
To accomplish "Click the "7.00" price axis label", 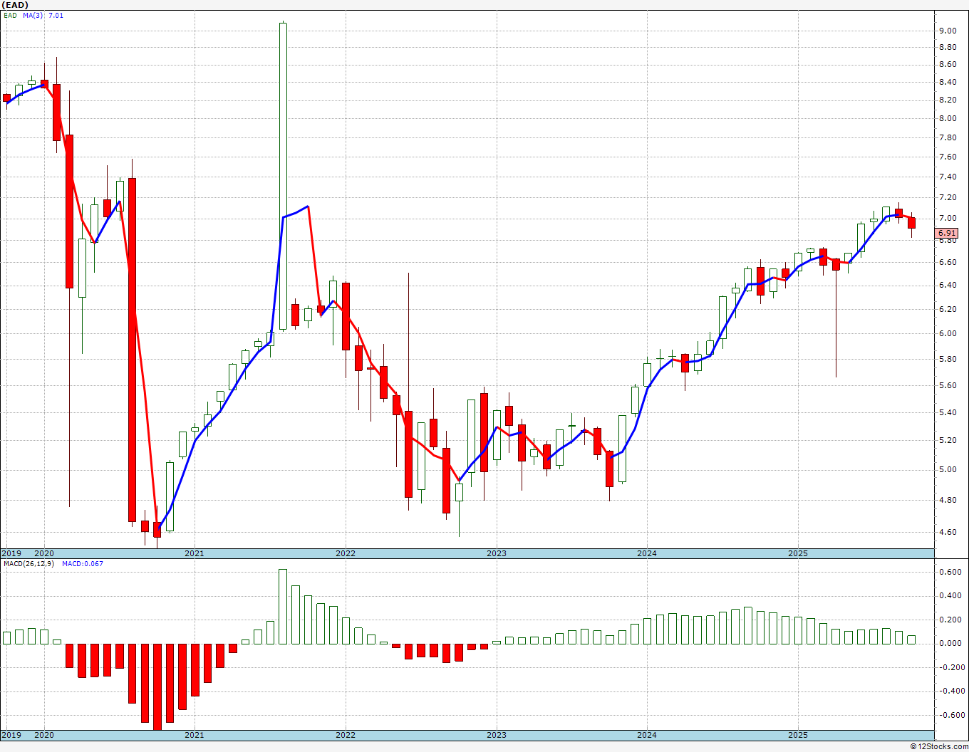I will coord(948,218).
